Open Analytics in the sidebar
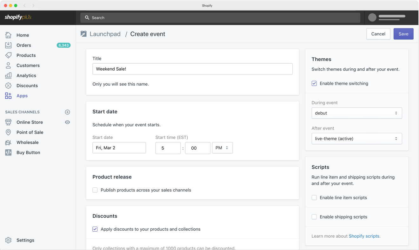Screen dimensions: 419x250 pyautogui.click(x=26, y=76)
